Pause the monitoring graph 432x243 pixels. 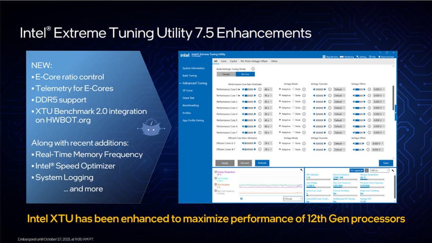(x=242, y=199)
